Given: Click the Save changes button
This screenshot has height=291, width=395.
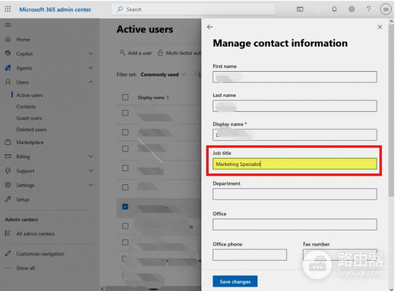Looking at the screenshot, I should (235, 282).
